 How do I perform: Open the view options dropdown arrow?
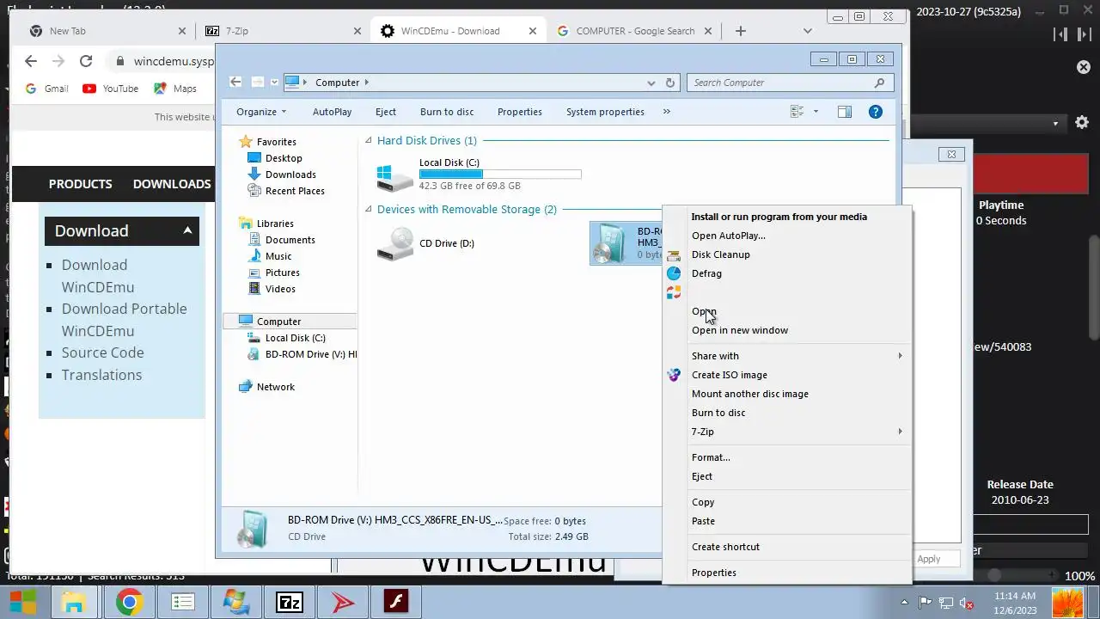point(816,112)
